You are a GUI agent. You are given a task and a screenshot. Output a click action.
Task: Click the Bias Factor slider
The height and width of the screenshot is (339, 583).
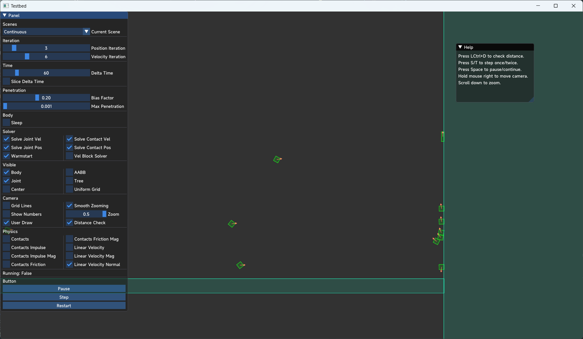[46, 98]
